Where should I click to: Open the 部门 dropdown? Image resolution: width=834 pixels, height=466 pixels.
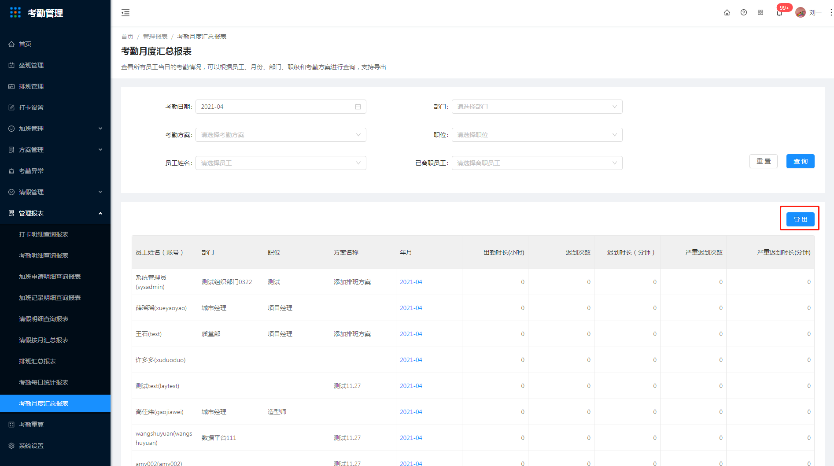point(537,107)
